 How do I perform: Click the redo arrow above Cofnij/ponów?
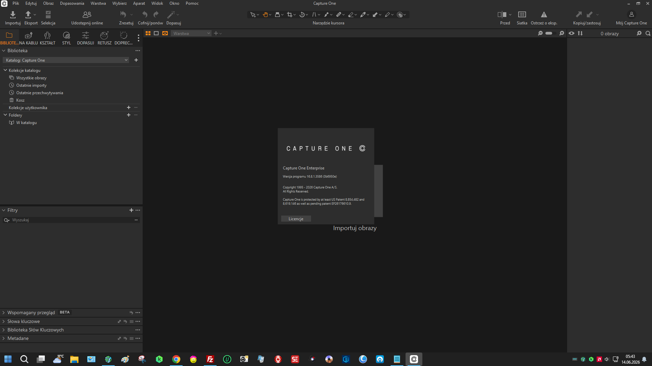tap(156, 15)
